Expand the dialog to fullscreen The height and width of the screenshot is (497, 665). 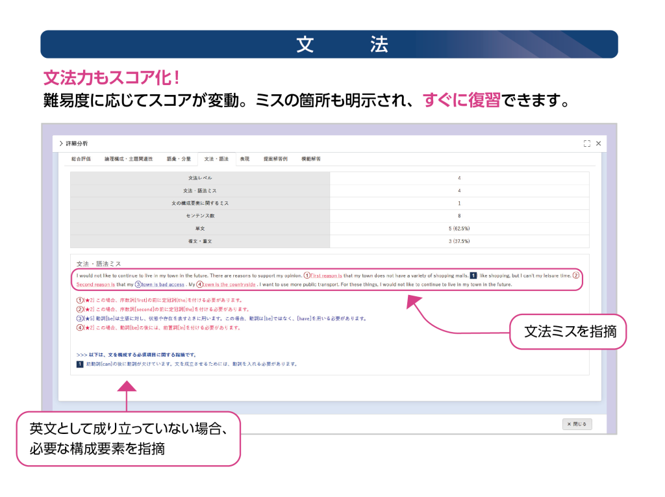587,144
